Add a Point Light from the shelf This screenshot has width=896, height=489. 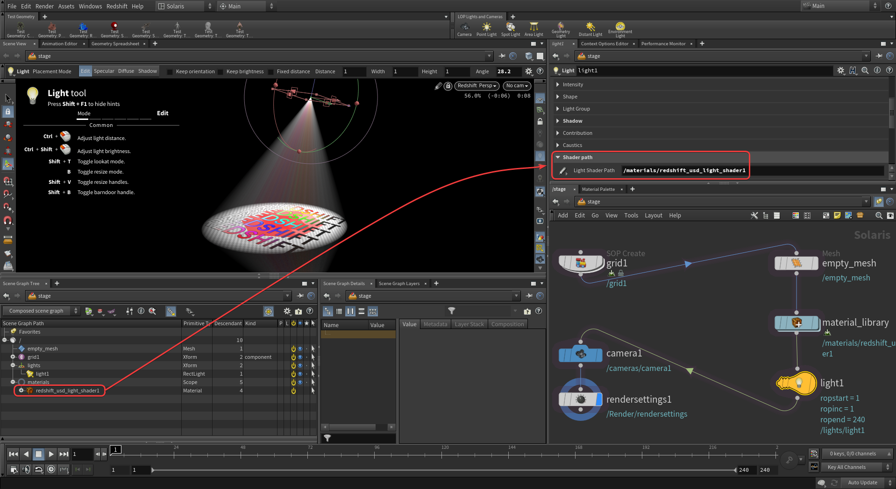(x=486, y=29)
